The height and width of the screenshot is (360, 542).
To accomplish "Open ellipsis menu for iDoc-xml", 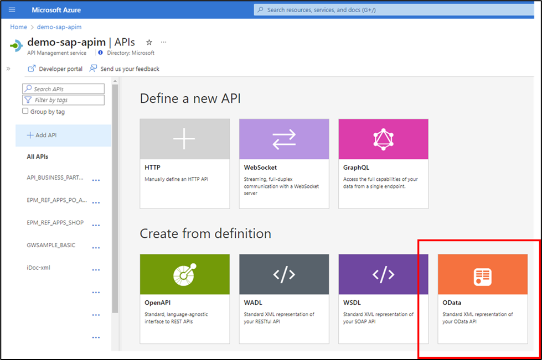I will (x=96, y=270).
